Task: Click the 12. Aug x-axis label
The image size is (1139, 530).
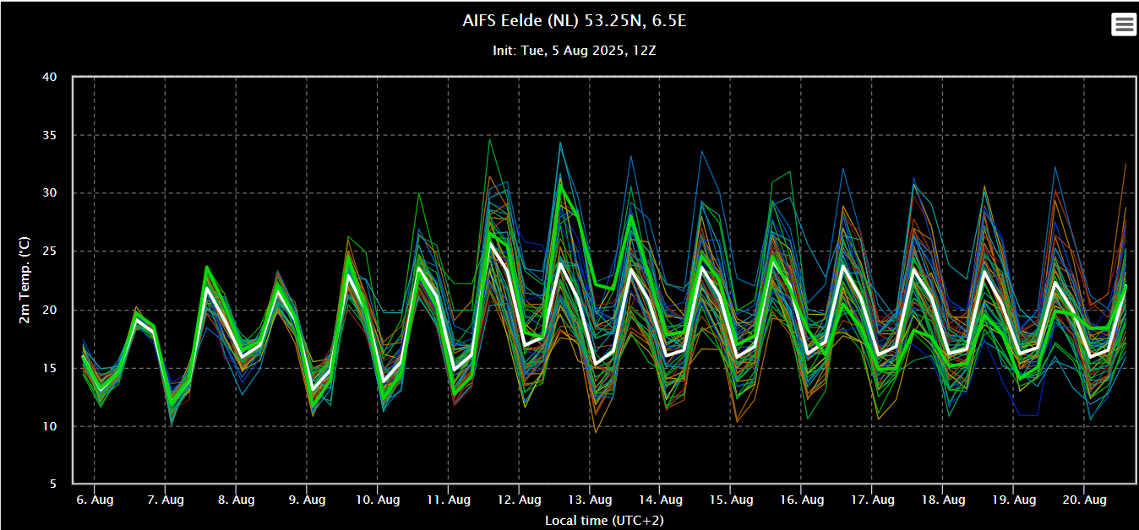Action: coord(518,500)
